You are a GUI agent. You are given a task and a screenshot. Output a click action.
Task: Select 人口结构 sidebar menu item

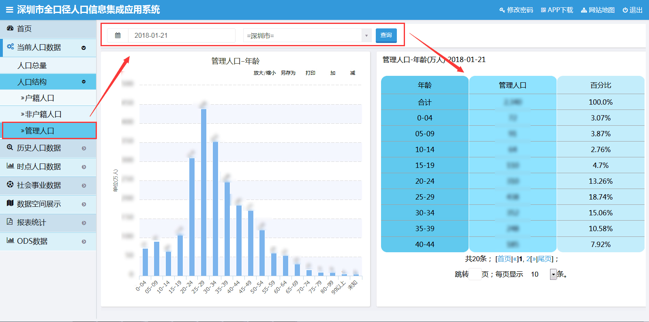48,82
